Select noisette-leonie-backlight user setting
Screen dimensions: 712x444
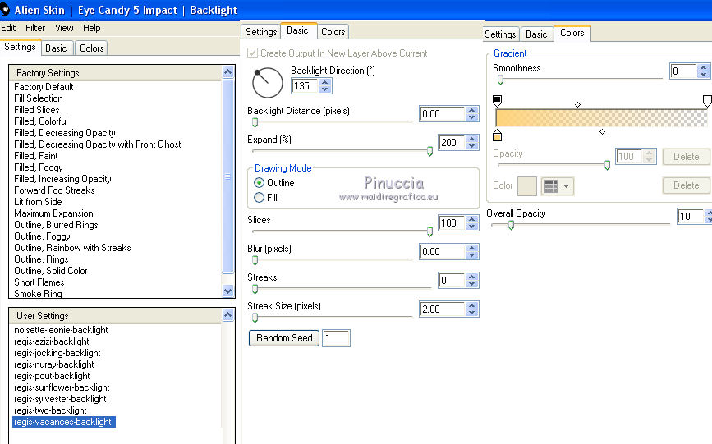61,330
